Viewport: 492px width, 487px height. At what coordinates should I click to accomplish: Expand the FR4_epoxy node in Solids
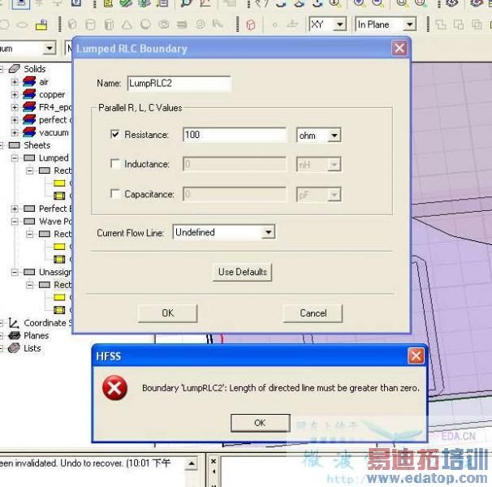pos(14,107)
